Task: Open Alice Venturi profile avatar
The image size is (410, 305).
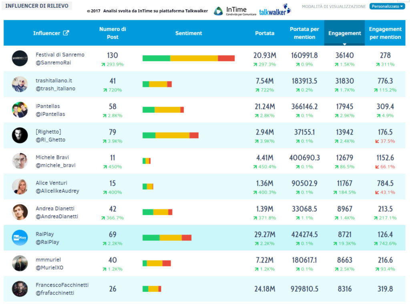Action: [20, 187]
